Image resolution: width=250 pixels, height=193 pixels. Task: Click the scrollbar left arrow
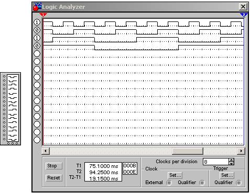click(x=46, y=151)
